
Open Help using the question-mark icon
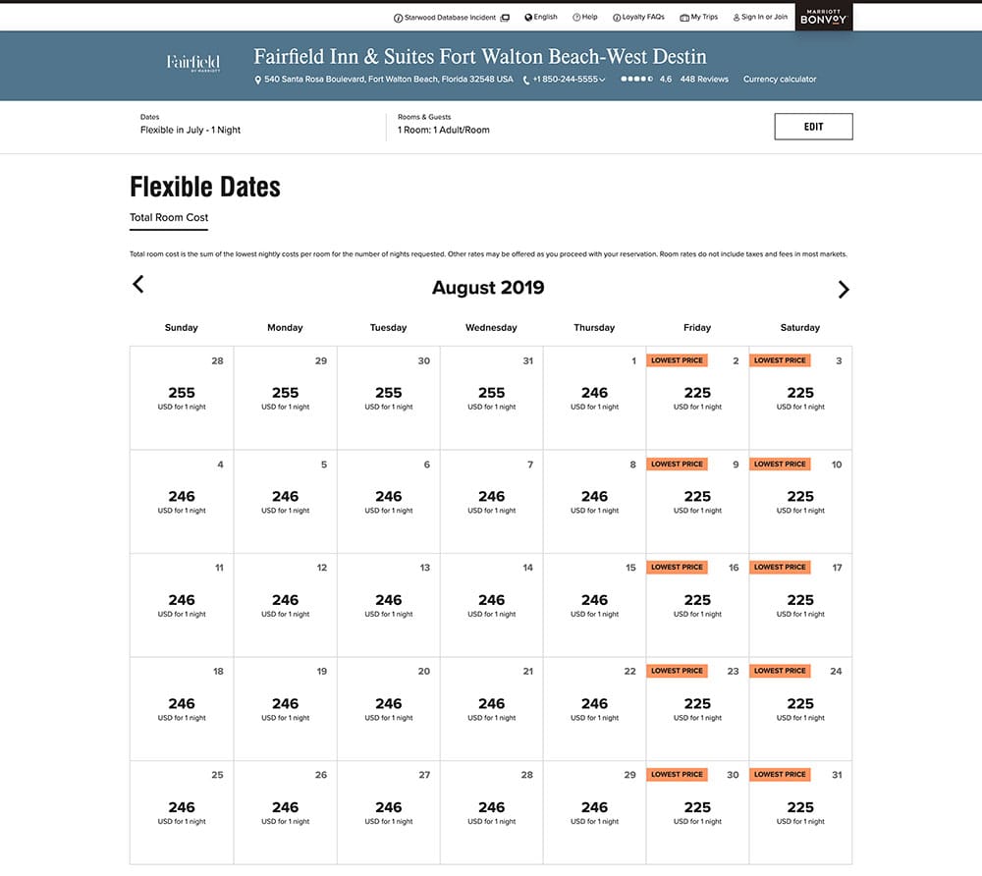click(x=575, y=17)
